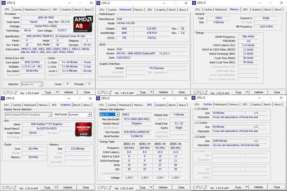287x191 pixels.
Task: Click Validate in the Caches-tab window
Action: coord(258,187)
